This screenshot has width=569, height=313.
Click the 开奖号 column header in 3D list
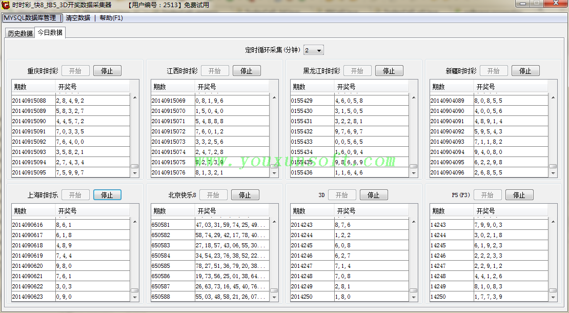click(346, 211)
